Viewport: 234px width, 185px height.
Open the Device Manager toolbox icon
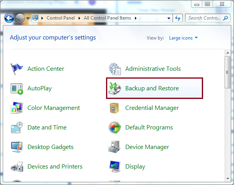point(115,147)
